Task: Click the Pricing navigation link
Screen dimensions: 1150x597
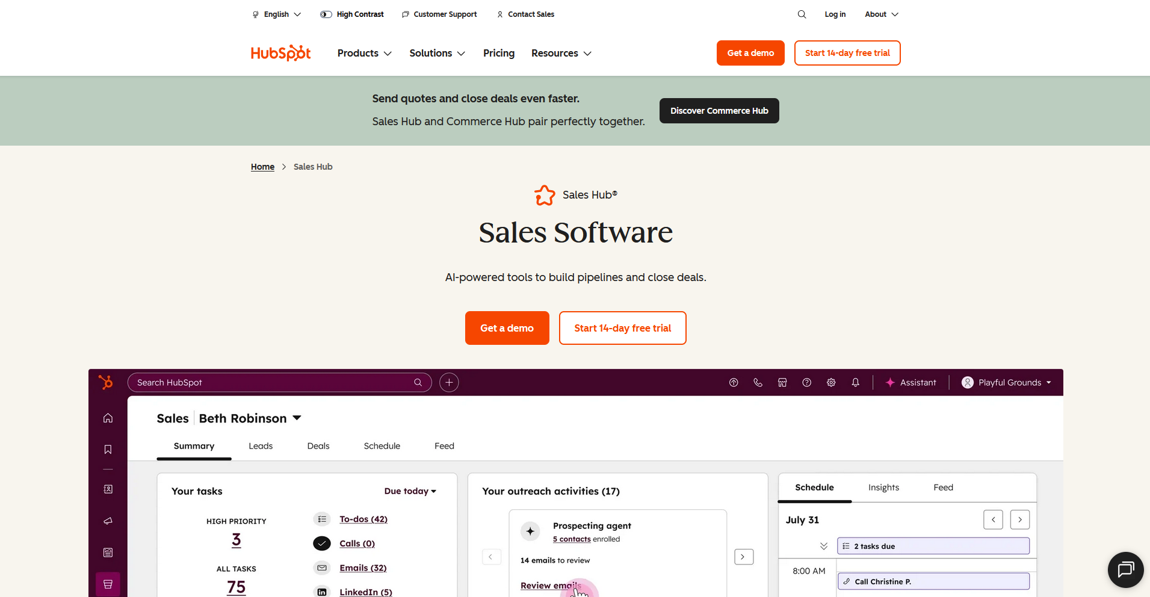Action: [x=499, y=53]
